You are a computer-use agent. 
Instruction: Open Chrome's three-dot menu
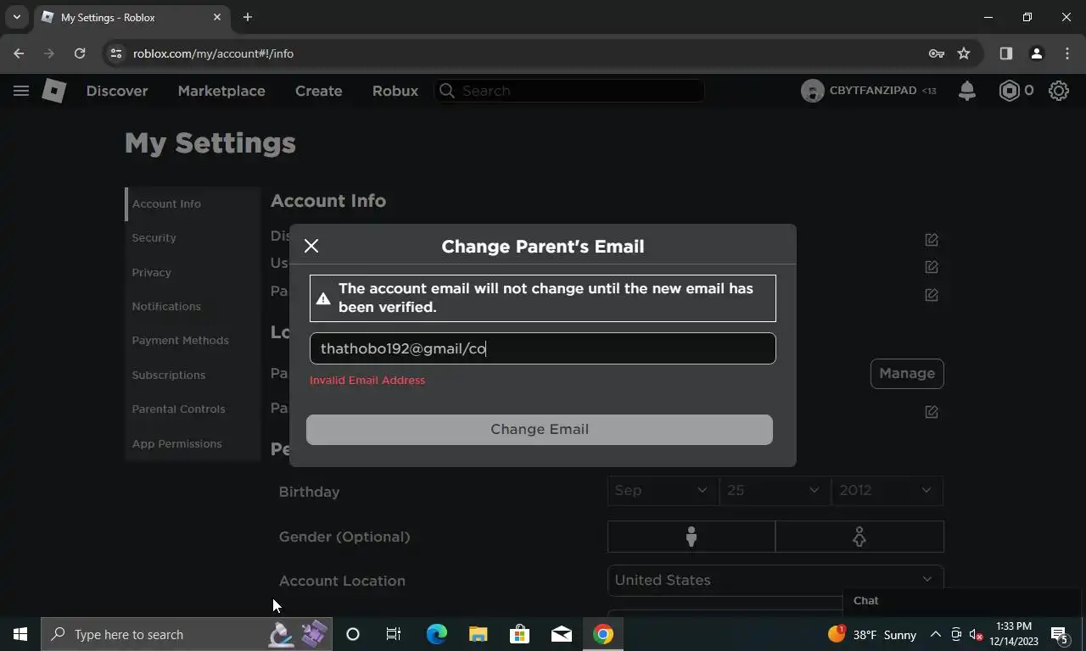tap(1067, 53)
